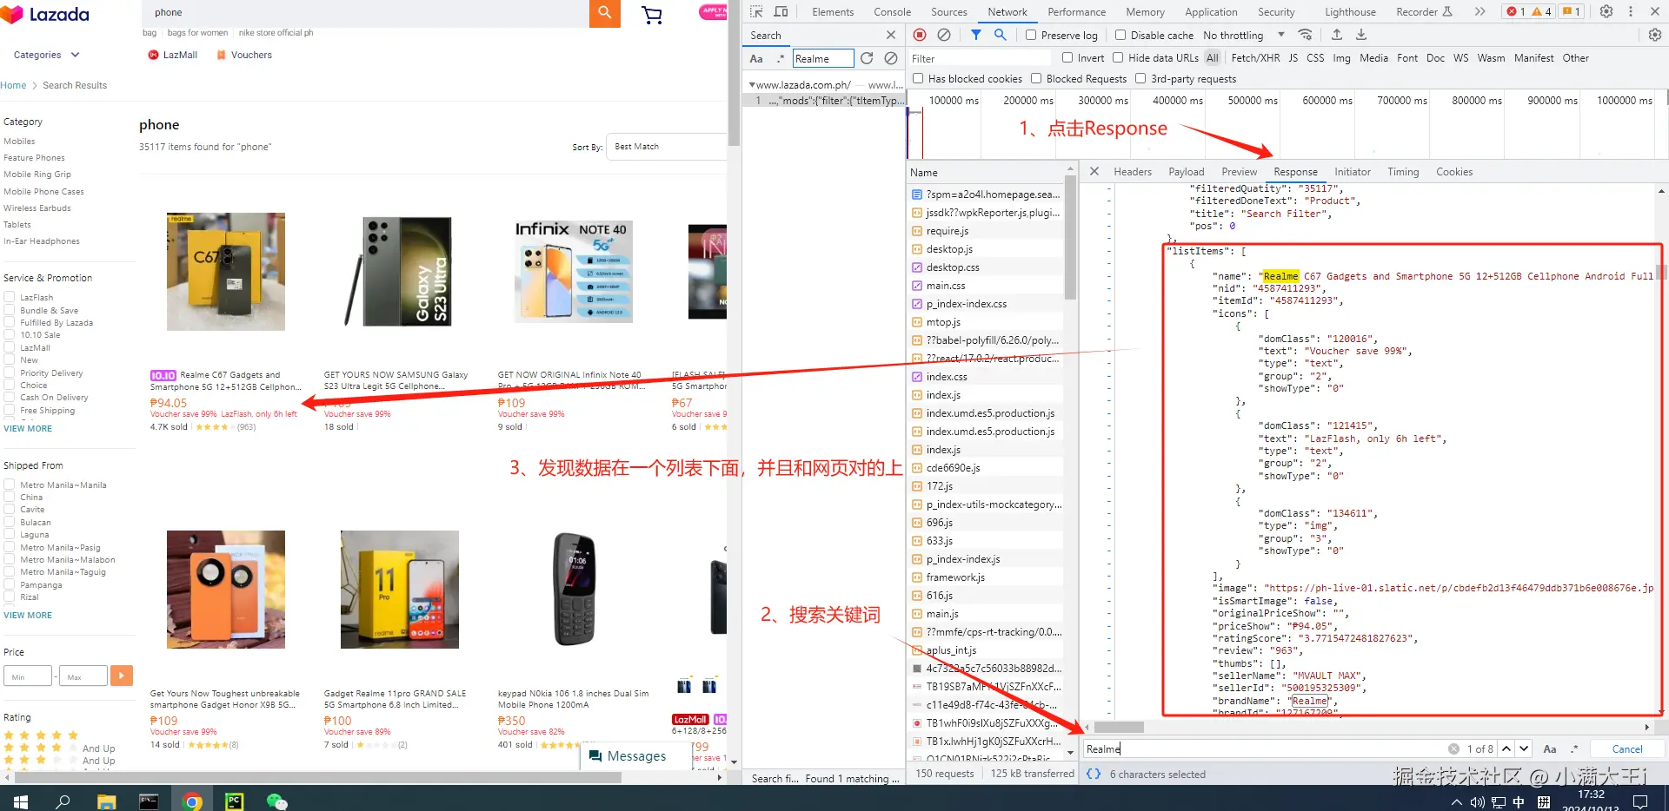
Task: Tick the LazFlash service filter
Action: tap(10, 297)
